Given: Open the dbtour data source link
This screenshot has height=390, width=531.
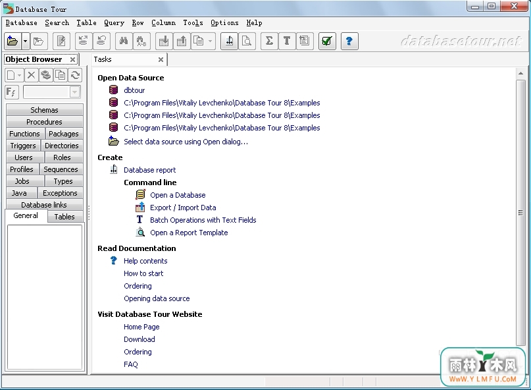Looking at the screenshot, I should point(134,90).
